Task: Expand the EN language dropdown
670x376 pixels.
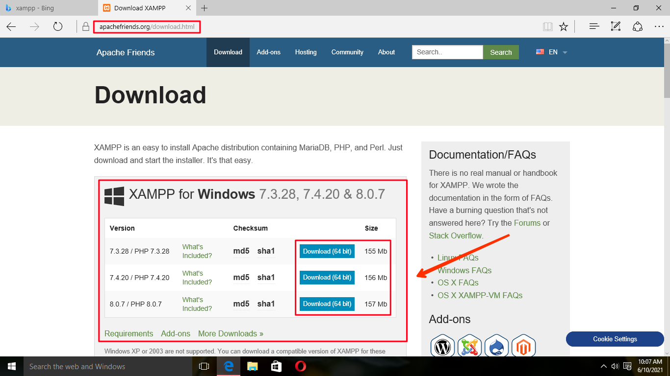Action: click(x=552, y=52)
